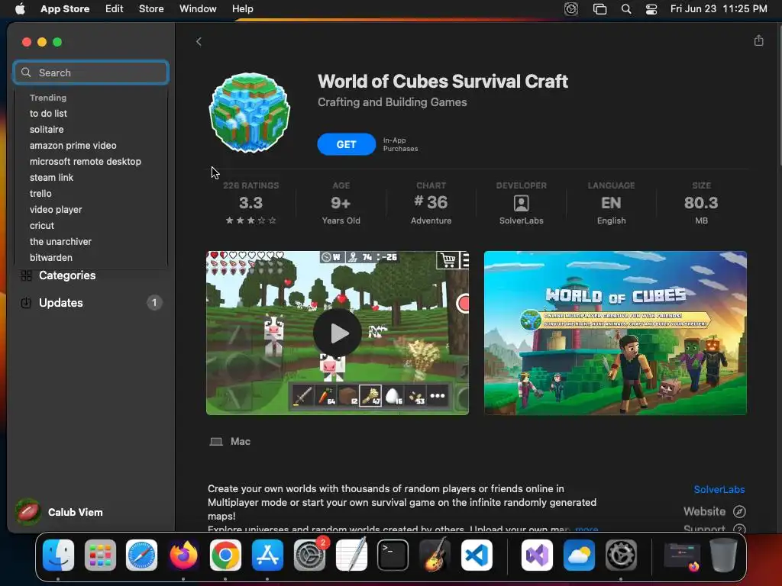Play the gameplay preview video

pyautogui.click(x=337, y=333)
